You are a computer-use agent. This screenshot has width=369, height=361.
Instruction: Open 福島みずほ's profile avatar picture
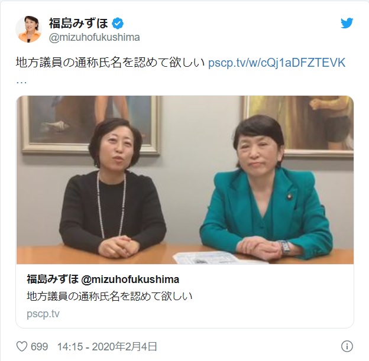click(x=28, y=29)
